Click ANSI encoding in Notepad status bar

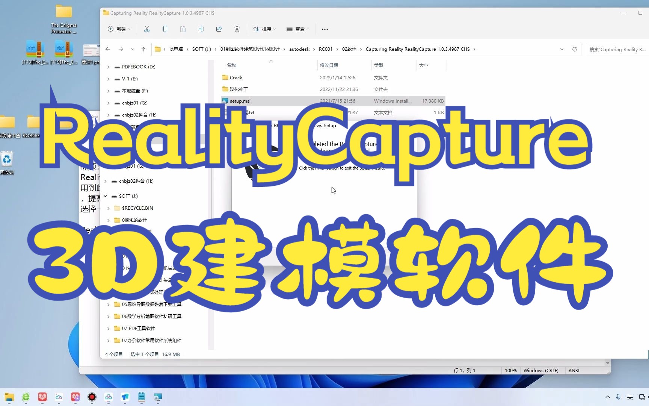point(574,371)
